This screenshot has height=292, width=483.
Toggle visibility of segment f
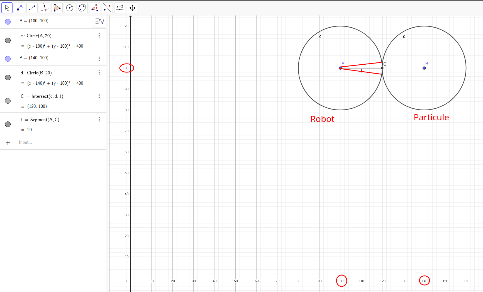[8, 124]
